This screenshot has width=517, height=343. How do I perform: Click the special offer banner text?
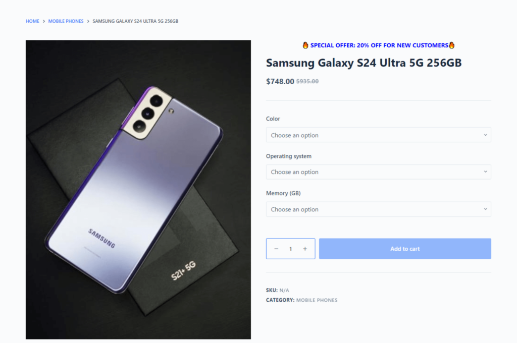pos(378,45)
